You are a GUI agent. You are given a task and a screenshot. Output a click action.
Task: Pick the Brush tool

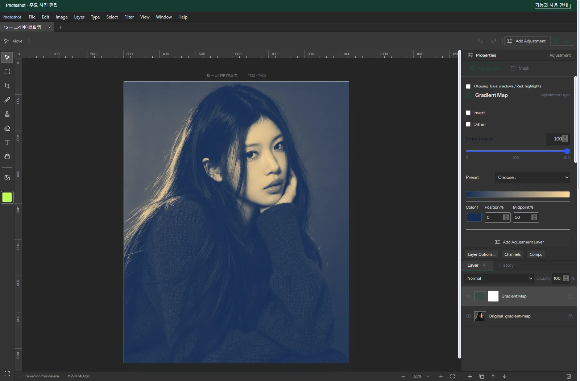7,100
